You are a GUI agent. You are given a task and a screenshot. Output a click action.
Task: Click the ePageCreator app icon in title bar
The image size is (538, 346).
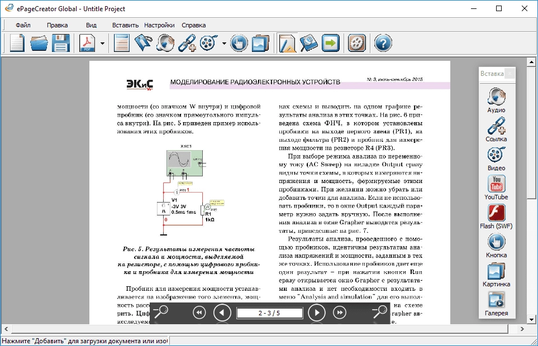point(9,8)
